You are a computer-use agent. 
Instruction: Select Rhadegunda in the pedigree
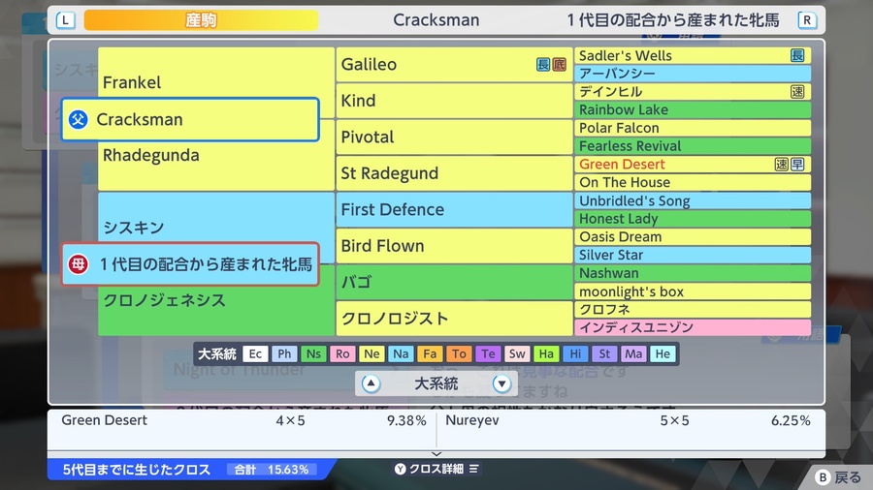coord(151,155)
